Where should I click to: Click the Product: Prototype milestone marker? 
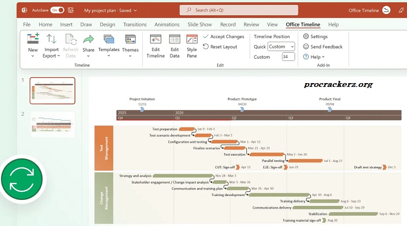click(242, 109)
